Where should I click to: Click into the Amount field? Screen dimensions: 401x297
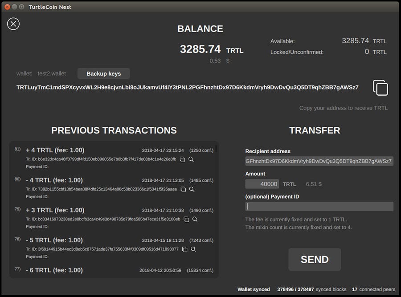pos(262,184)
